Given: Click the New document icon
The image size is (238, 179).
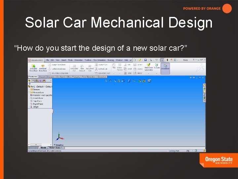Looking at the screenshot, I should pos(135,60).
